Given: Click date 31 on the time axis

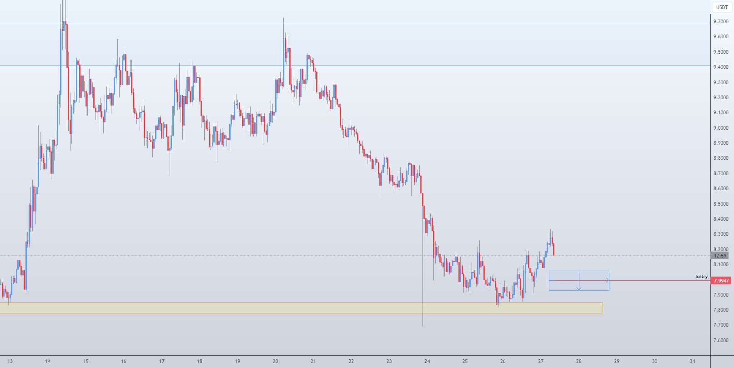Looking at the screenshot, I should (x=693, y=362).
